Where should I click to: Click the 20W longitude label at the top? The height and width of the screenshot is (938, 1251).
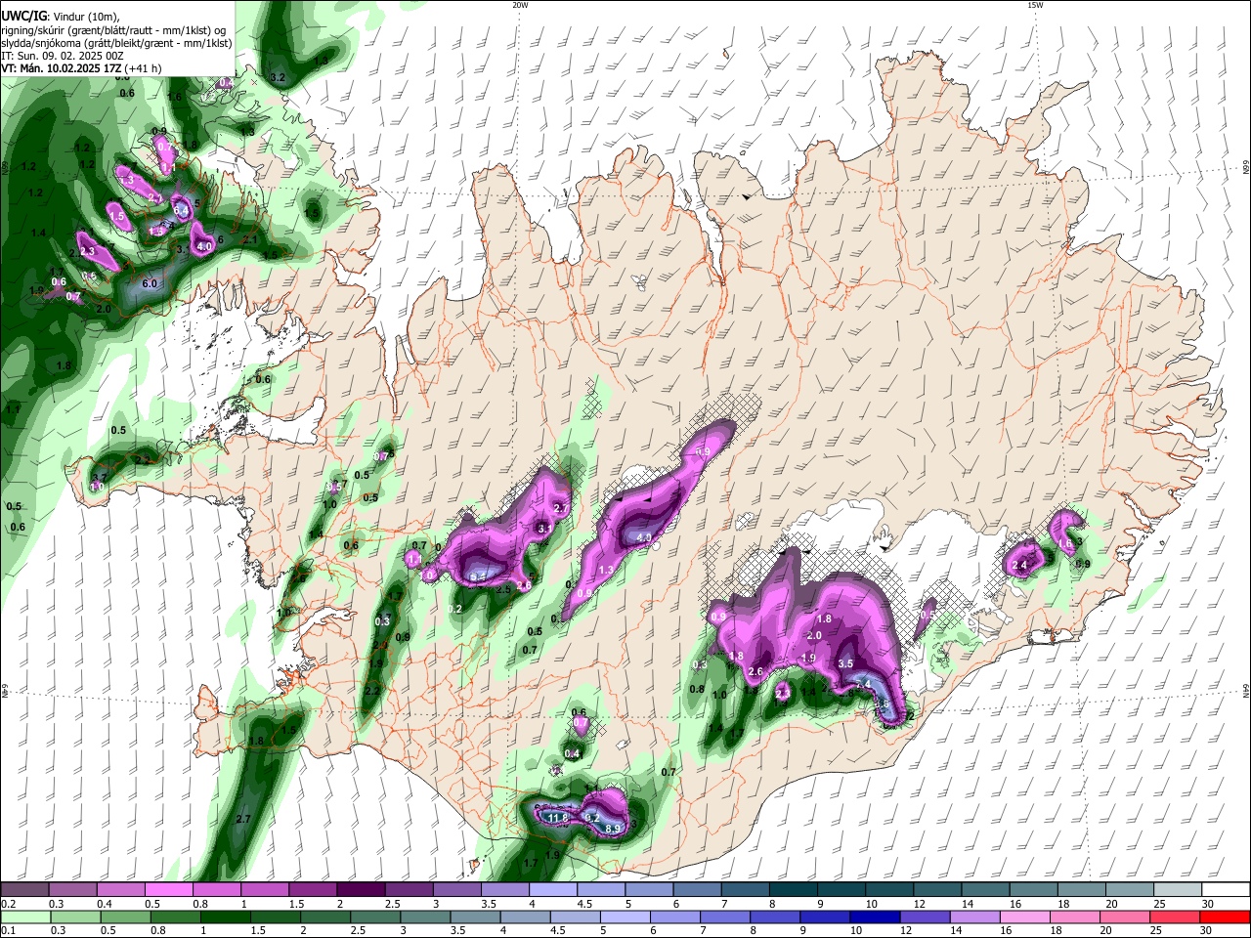520,5
